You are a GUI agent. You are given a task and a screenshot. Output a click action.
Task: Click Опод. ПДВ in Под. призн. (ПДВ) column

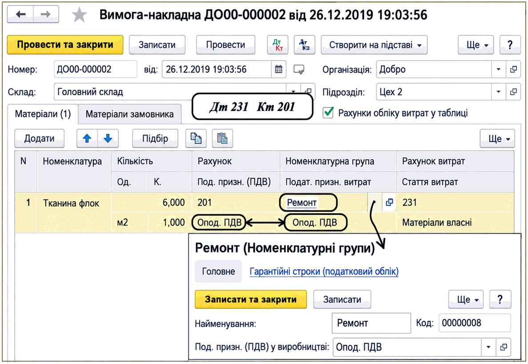(x=219, y=222)
